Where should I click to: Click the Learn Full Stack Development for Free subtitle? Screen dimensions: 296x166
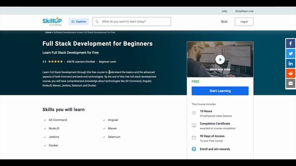70,53
